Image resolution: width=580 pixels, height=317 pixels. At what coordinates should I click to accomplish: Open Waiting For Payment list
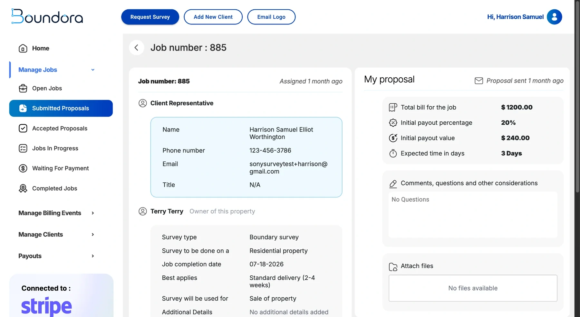61,168
